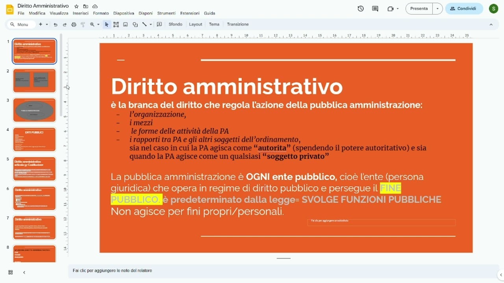Collapse the filmstrip panel arrow

point(24,272)
